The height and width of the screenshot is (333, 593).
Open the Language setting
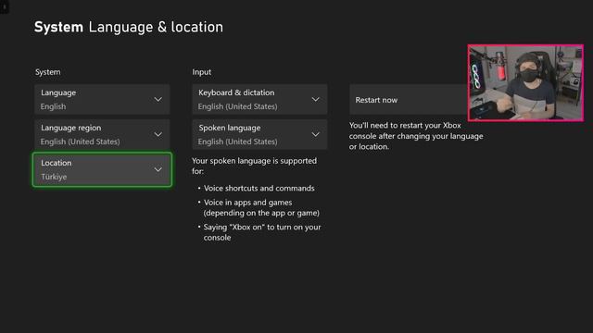coord(102,99)
